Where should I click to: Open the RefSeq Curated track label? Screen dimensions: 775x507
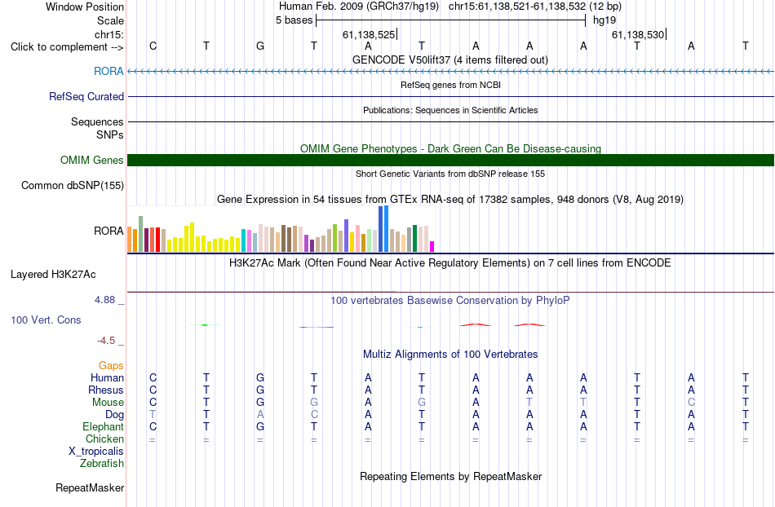(86, 97)
